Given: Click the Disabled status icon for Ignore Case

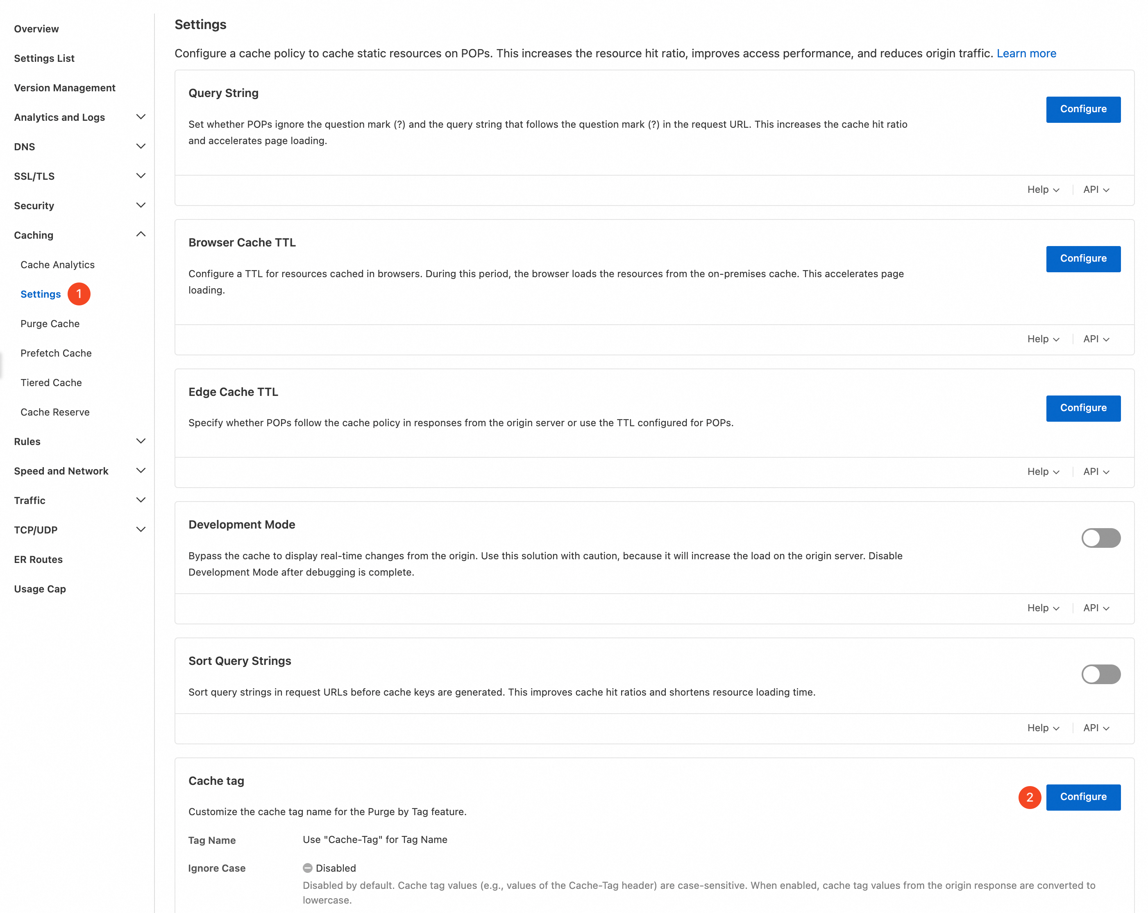Looking at the screenshot, I should (x=307, y=868).
